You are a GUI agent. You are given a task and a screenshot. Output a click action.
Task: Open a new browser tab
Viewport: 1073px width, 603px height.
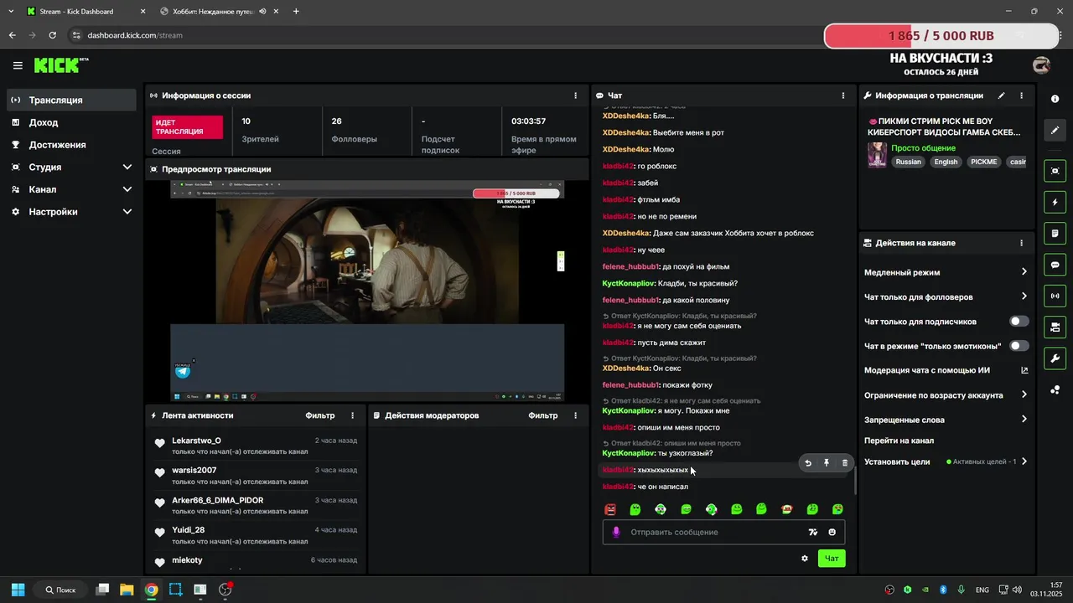(x=296, y=12)
